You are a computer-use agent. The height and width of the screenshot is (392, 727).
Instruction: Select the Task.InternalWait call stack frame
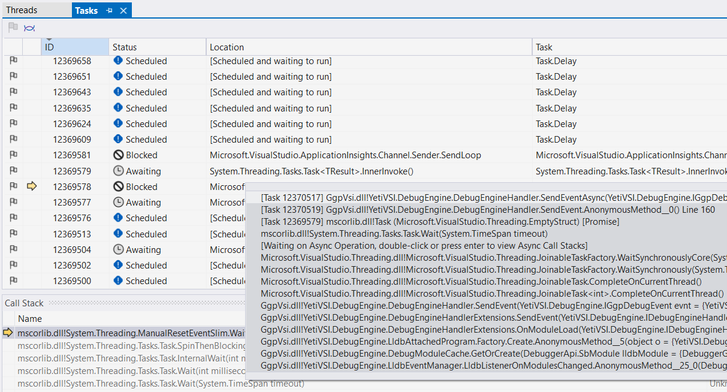pos(132,358)
